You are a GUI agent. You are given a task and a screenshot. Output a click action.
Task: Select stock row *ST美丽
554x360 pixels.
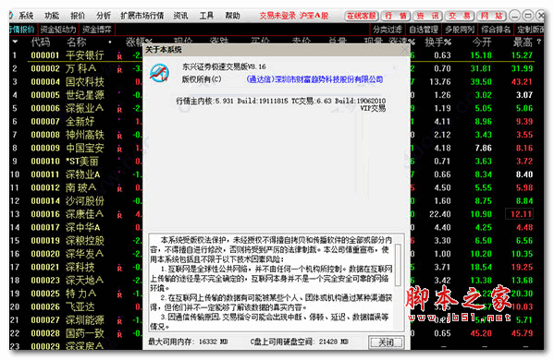82,162
